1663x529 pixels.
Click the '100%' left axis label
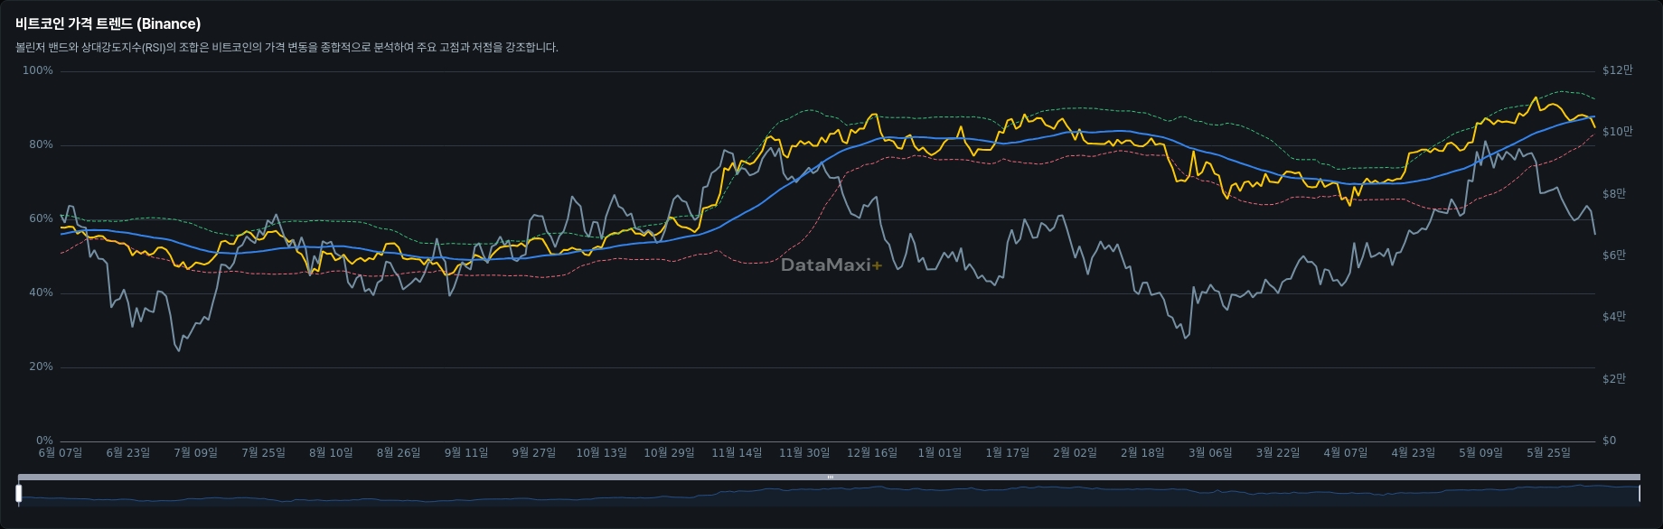tap(38, 70)
